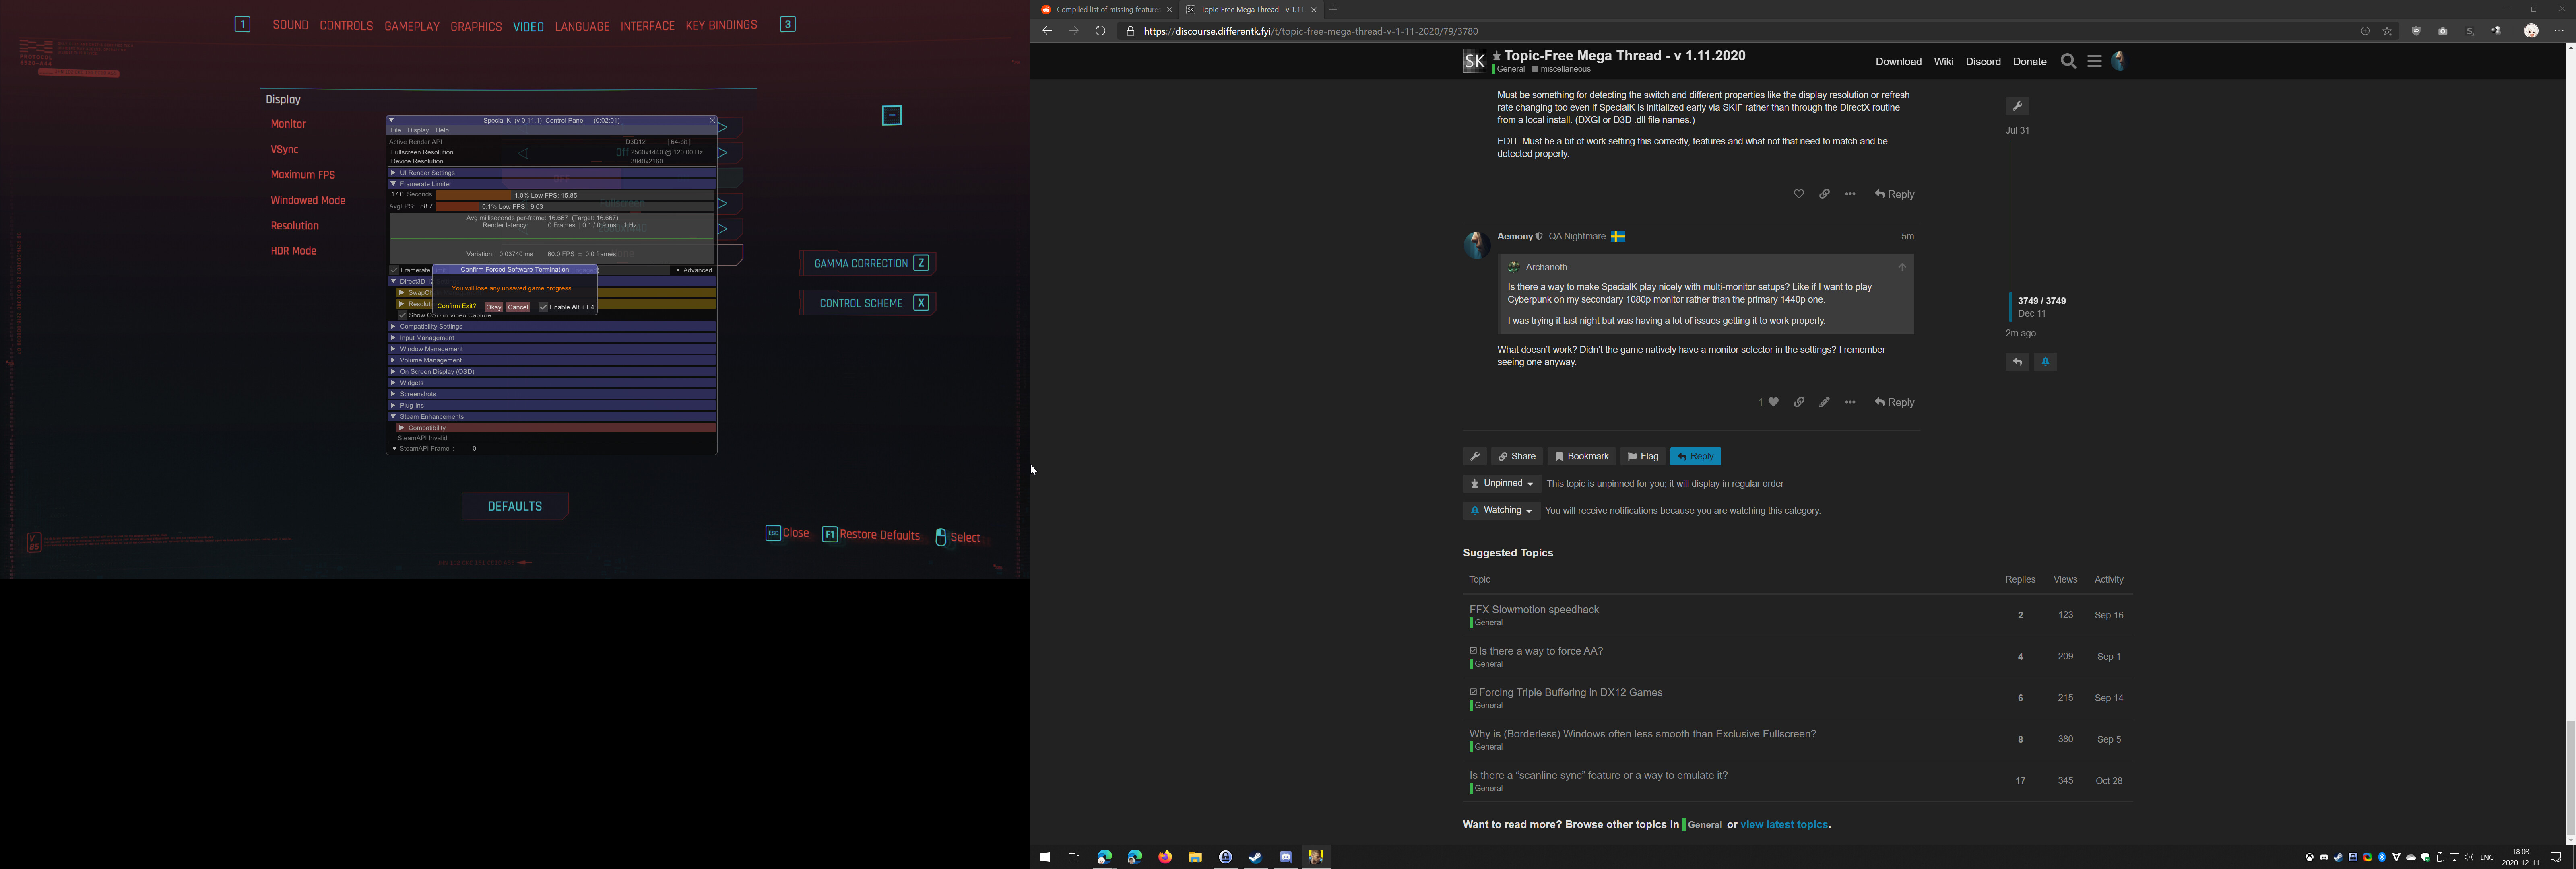Viewport: 2576px width, 869px height.
Task: Close the Special K Control Panel
Action: coord(712,120)
